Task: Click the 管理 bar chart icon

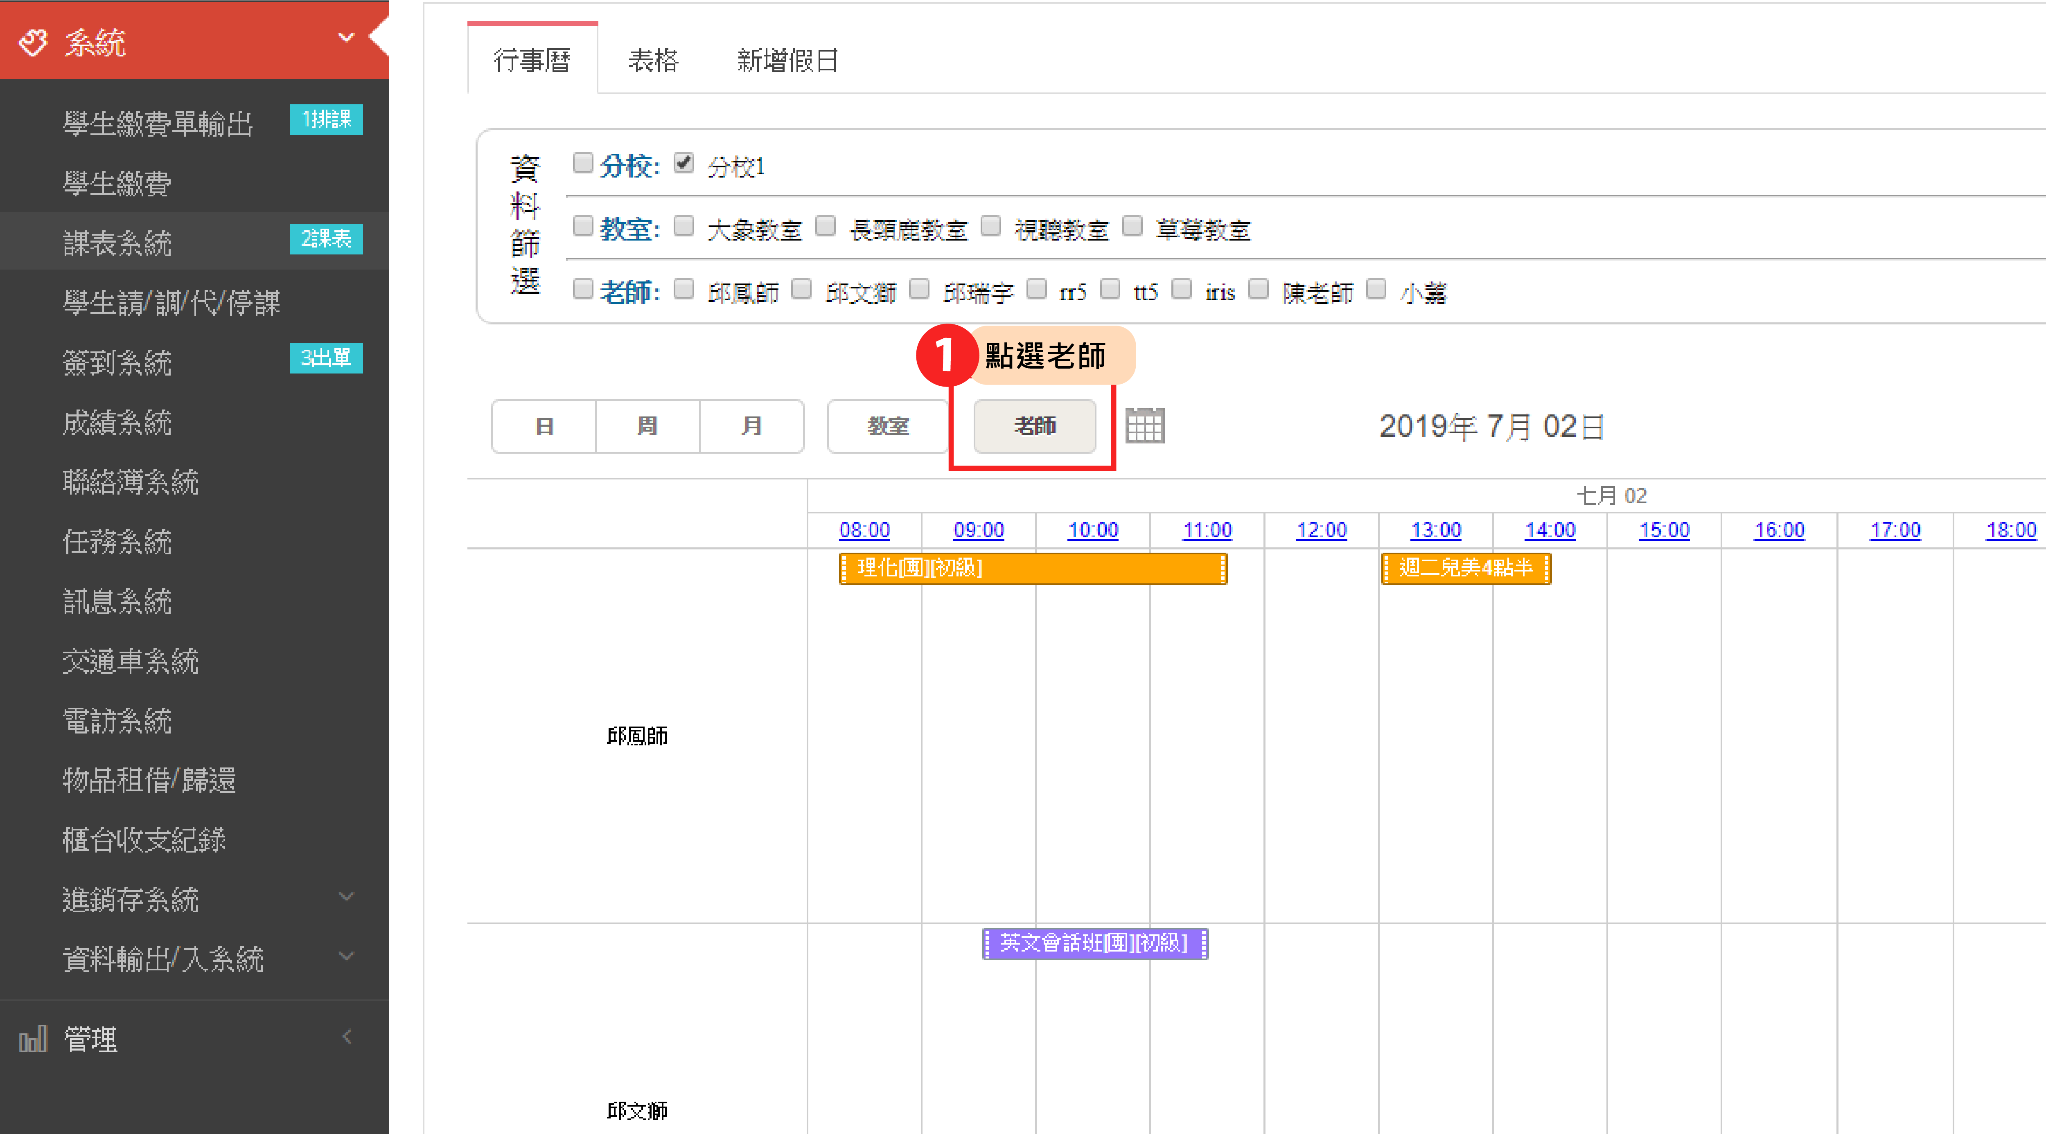Action: pos(33,1038)
